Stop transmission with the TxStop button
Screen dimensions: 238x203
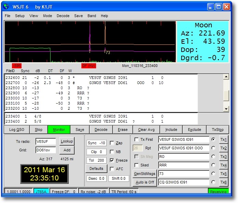(217, 130)
